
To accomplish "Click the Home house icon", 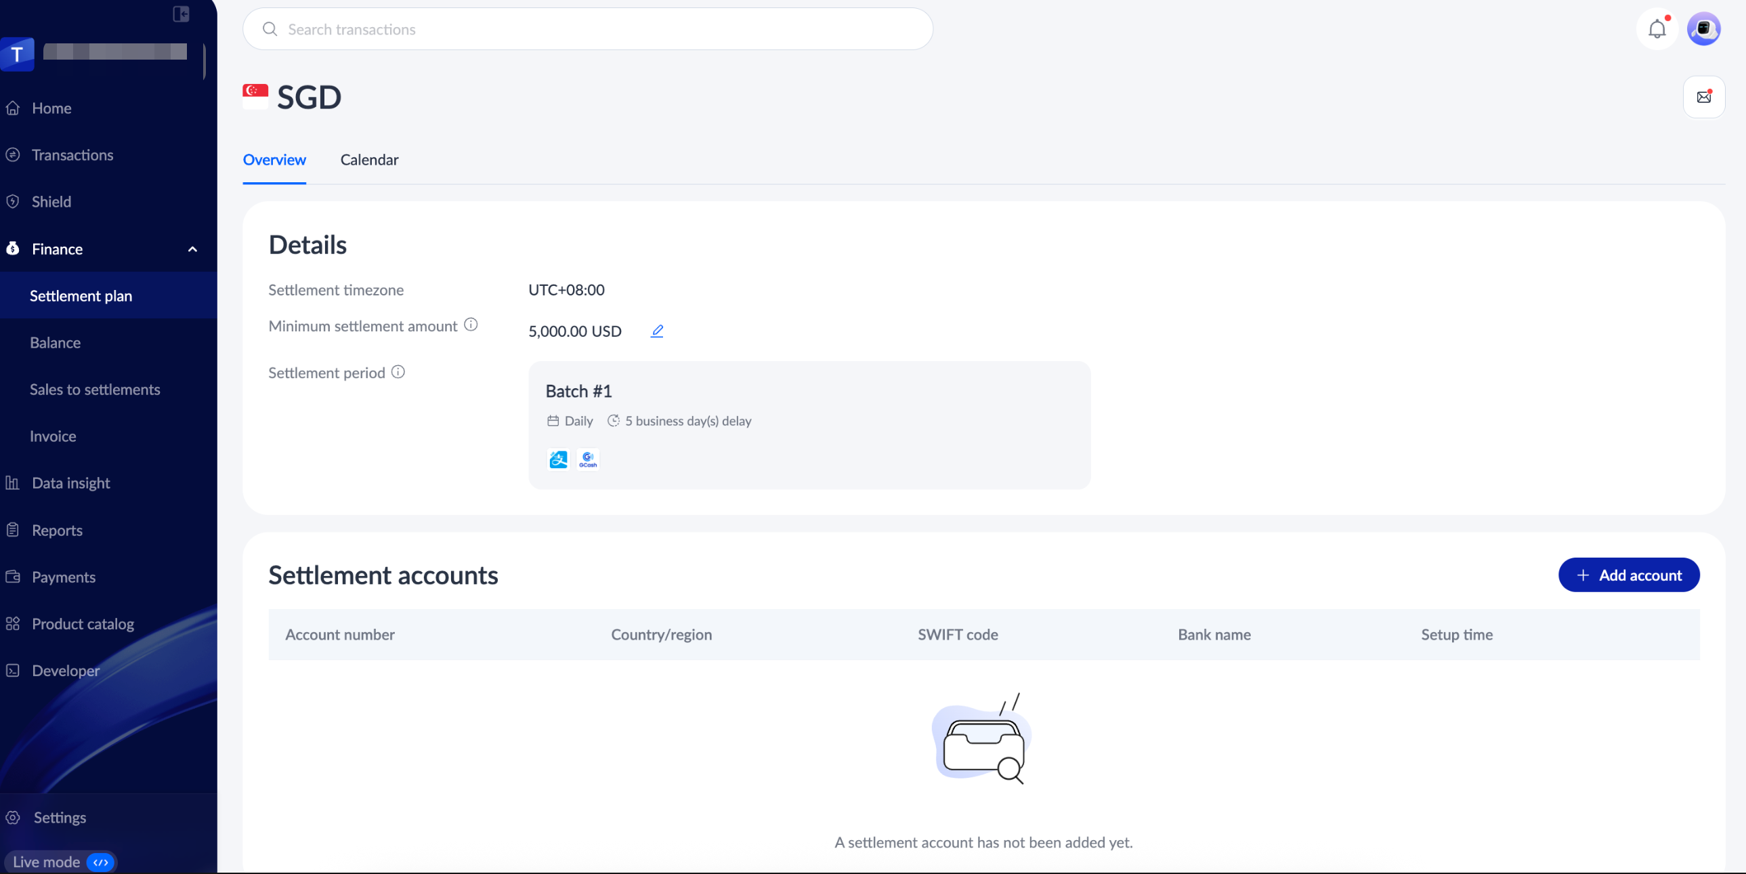I will [x=12, y=108].
